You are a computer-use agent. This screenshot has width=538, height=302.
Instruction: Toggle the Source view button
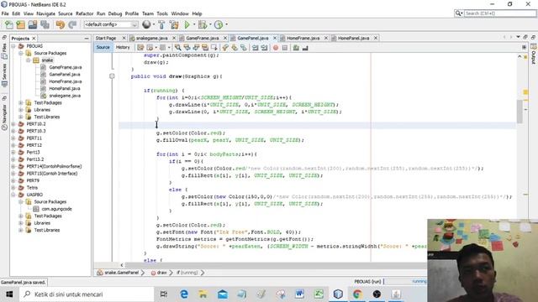point(103,47)
